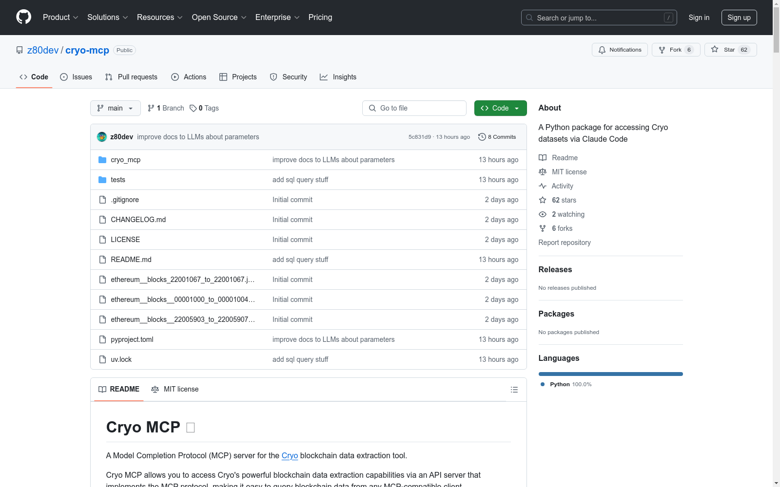Screen dimensions: 780x487
Task: Go to GitHub homepage via Octocat logo
Action: click(23, 17)
